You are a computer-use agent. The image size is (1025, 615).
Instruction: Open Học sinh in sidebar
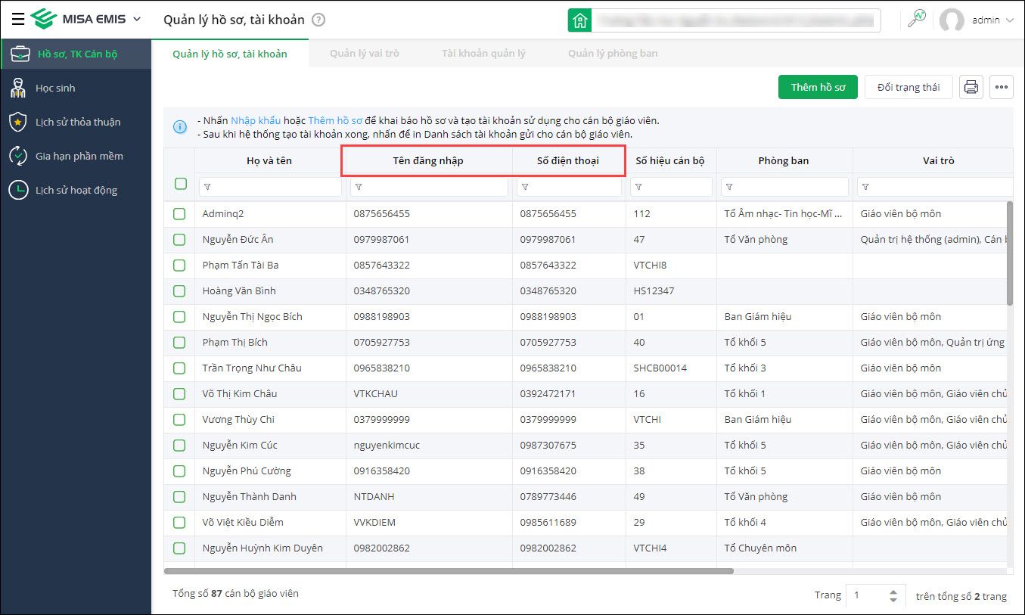tap(55, 89)
